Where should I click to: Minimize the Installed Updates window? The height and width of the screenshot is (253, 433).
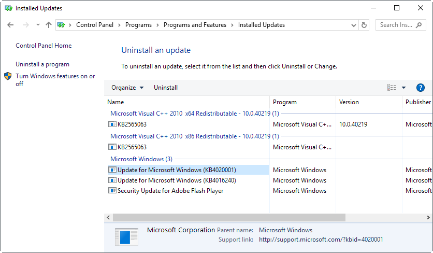tap(373, 8)
